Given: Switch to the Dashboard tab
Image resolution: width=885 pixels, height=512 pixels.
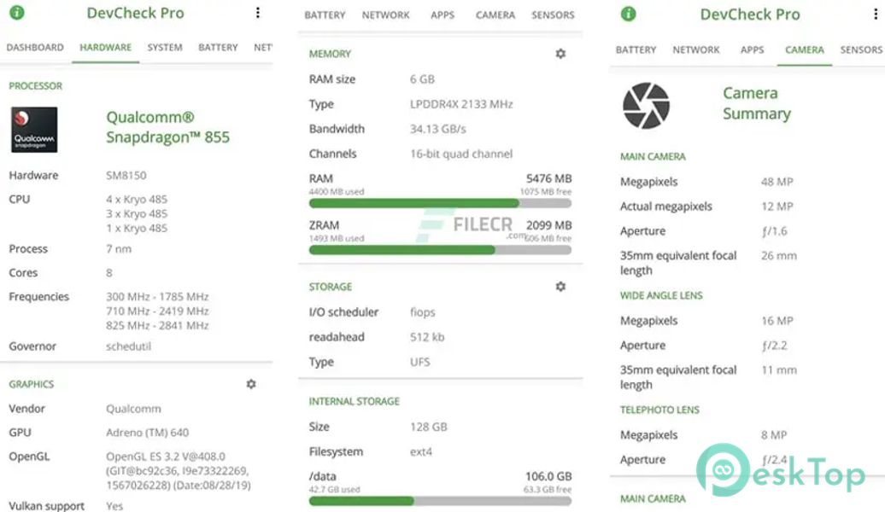Looking at the screenshot, I should (x=35, y=48).
